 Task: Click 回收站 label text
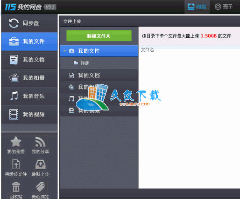click(x=16, y=197)
